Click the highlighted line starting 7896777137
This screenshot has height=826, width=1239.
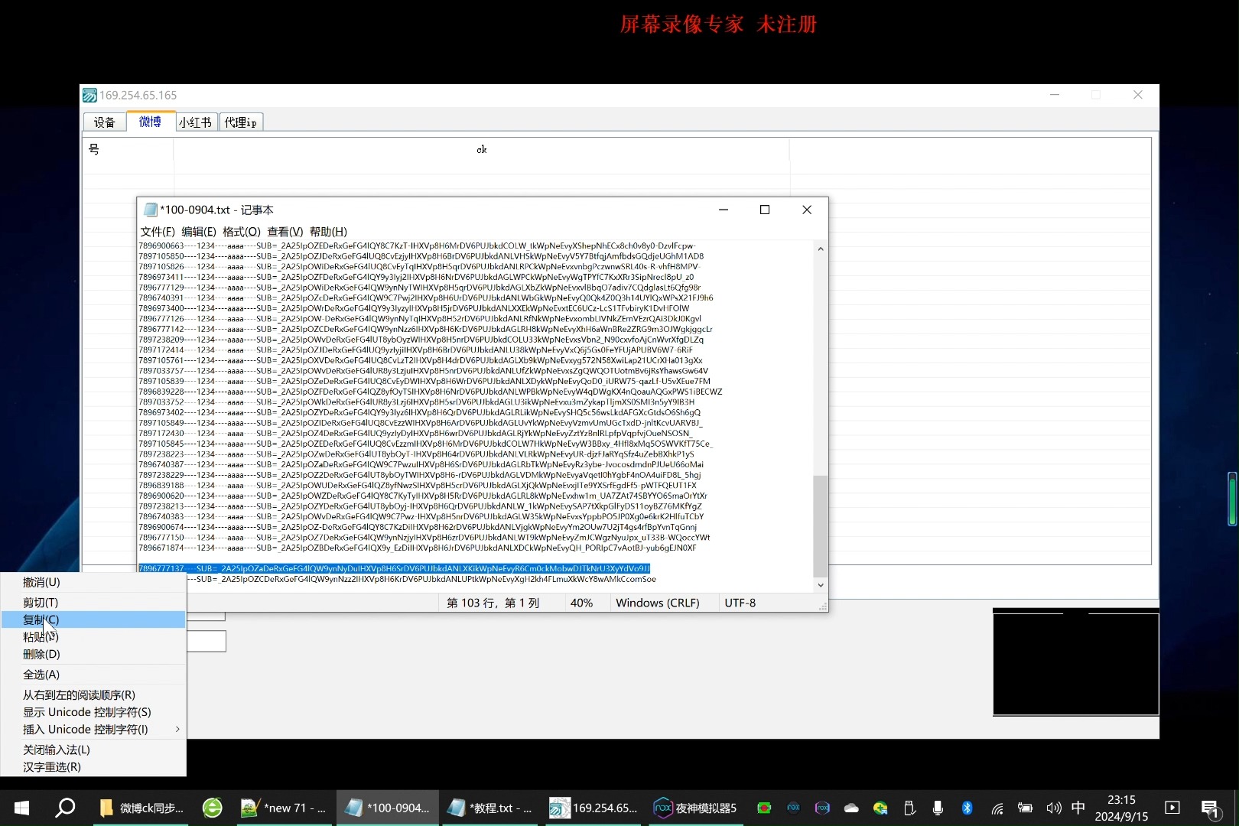395,568
